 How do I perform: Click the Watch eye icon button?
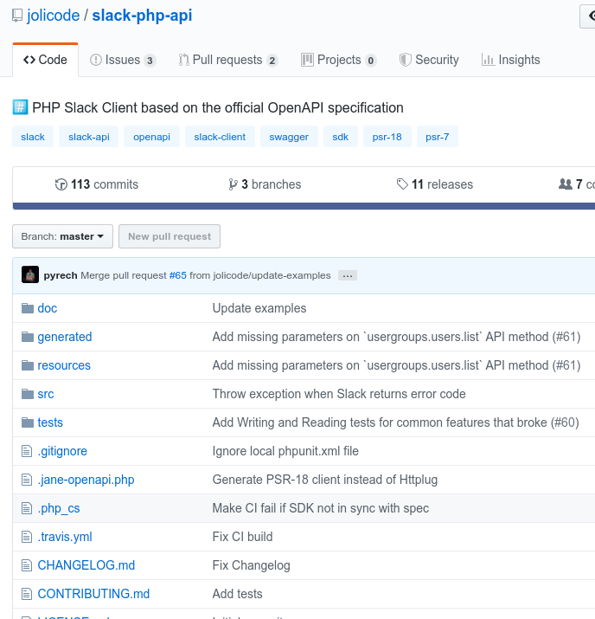coord(587,16)
